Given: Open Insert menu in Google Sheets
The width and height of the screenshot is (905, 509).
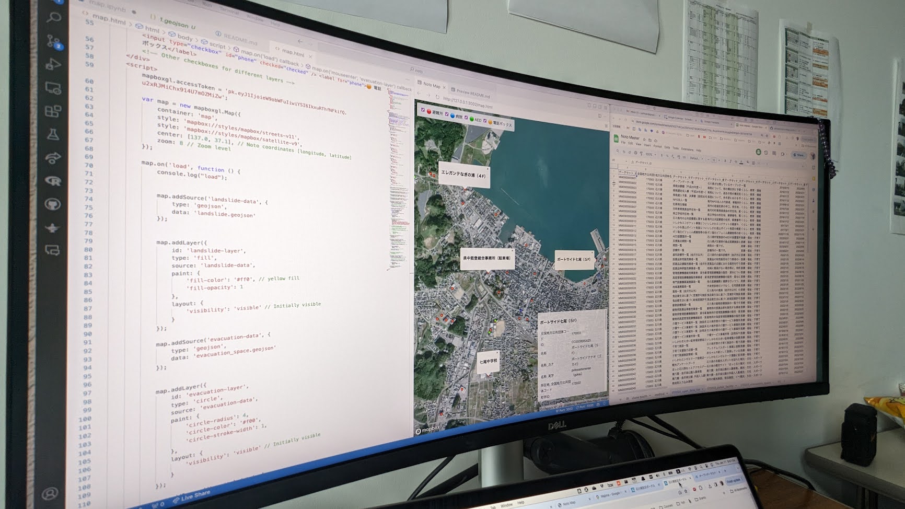Looking at the screenshot, I should (647, 145).
